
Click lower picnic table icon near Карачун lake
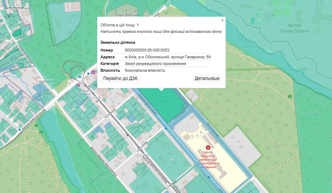click(x=41, y=132)
